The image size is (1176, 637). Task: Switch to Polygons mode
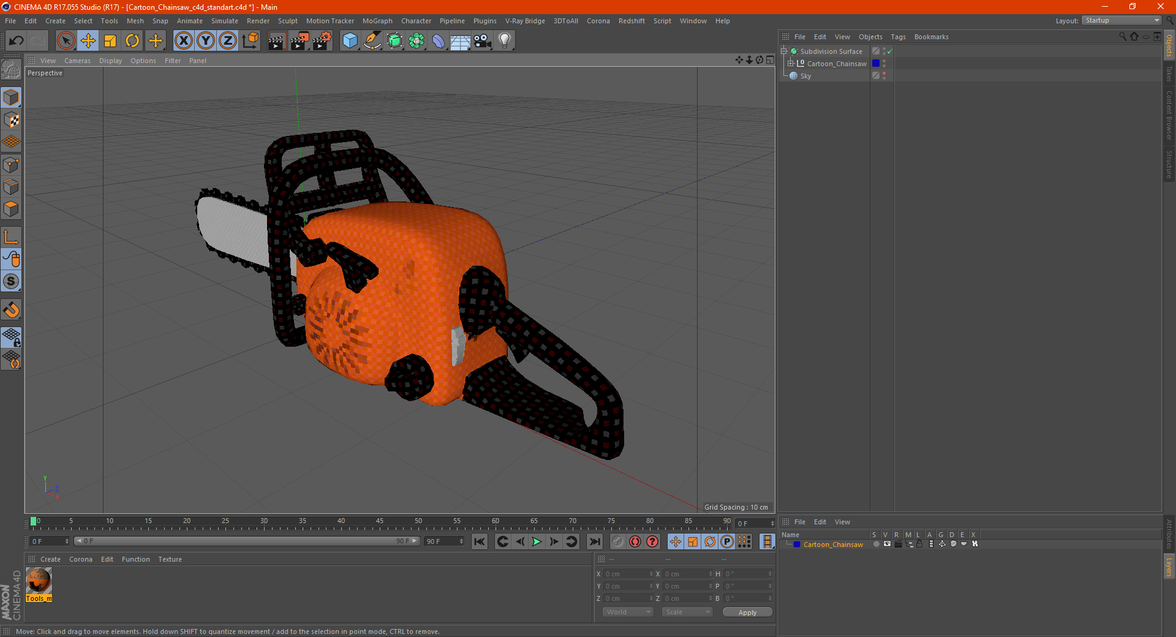[11, 209]
